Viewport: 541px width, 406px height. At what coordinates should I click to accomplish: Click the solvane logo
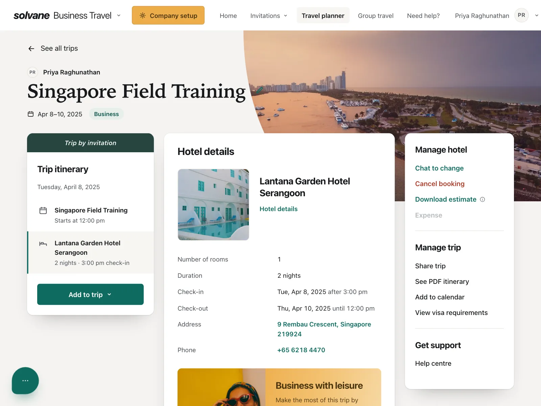coord(32,16)
